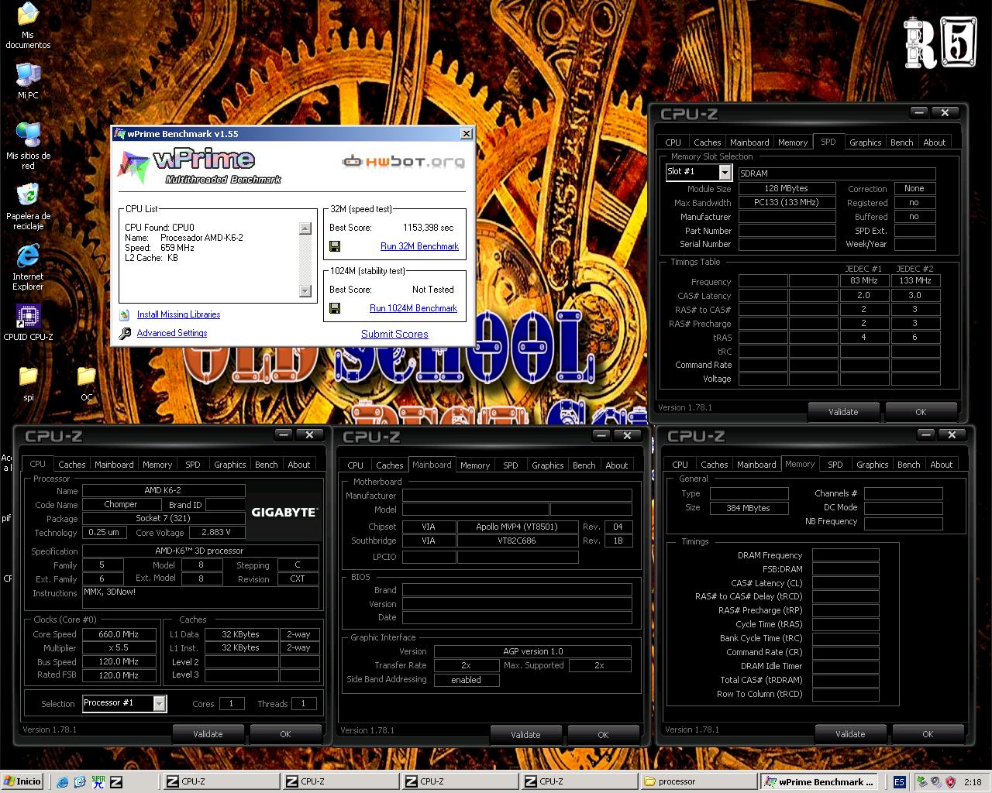Image resolution: width=992 pixels, height=793 pixels.
Task: Click OK in the SPD window
Action: coord(921,412)
